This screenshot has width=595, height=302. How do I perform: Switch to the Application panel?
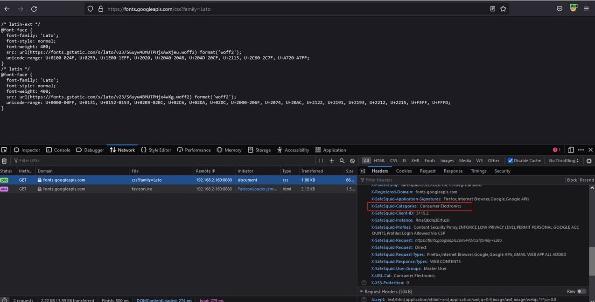click(x=330, y=150)
